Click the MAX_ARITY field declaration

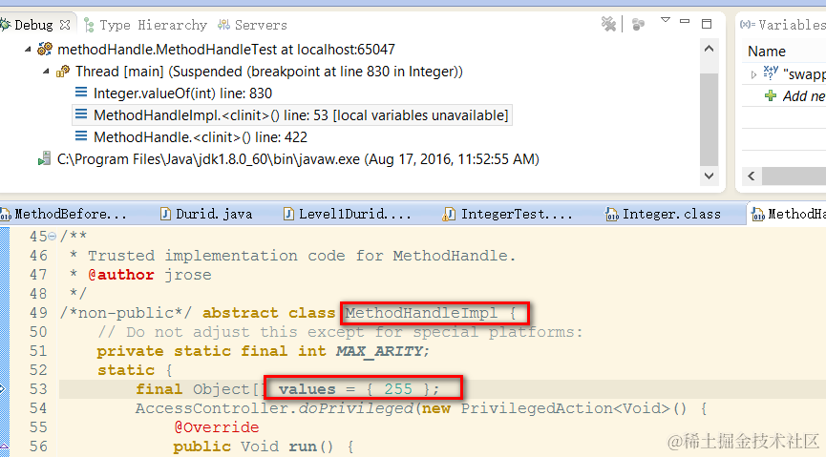pos(380,351)
